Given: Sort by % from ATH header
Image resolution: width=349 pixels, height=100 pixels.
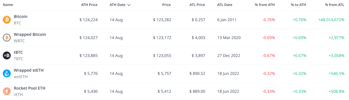Looking at the screenshot, I should [265, 5].
